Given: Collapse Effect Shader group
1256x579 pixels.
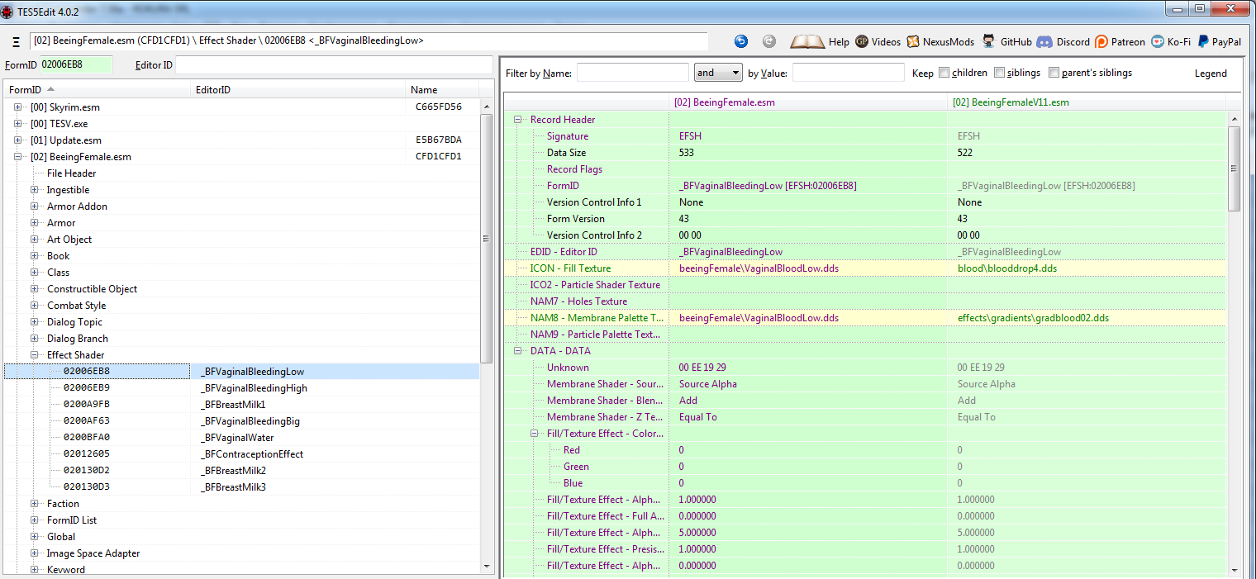Looking at the screenshot, I should click(36, 355).
